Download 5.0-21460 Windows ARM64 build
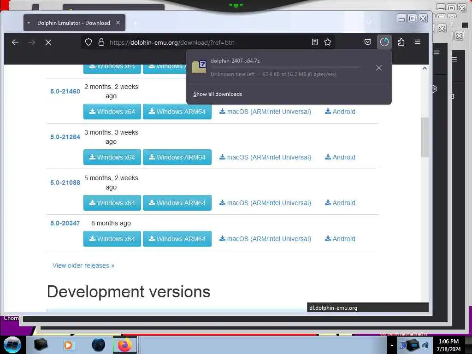Screen dimensions: 472x354 177,112
